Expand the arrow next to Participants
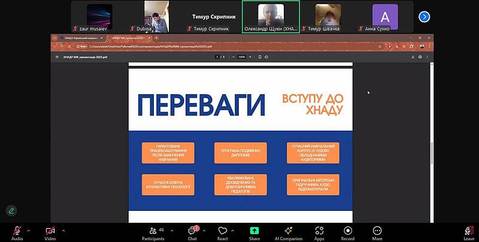479x242 pixels. (x=172, y=231)
